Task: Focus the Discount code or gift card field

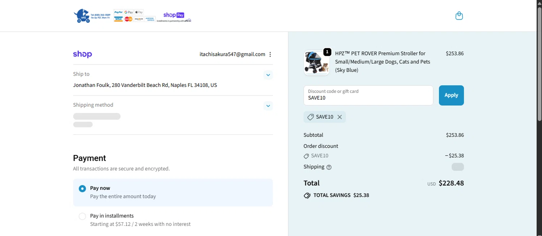Action: [x=368, y=95]
